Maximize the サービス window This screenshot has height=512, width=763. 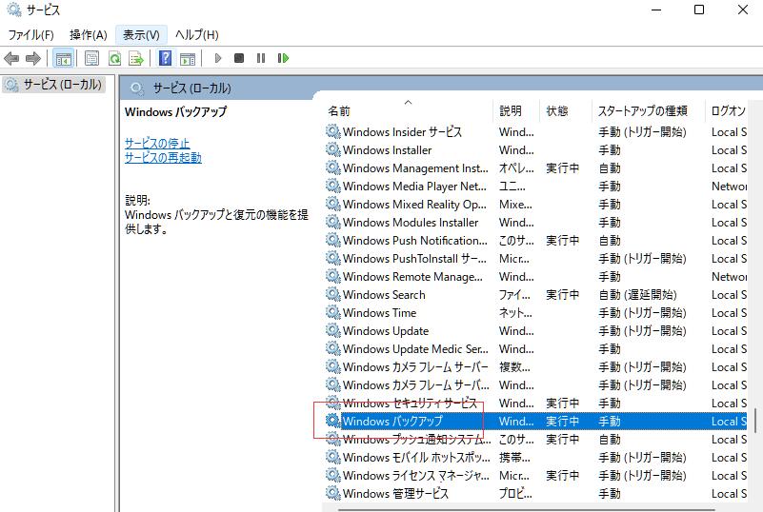pyautogui.click(x=699, y=10)
